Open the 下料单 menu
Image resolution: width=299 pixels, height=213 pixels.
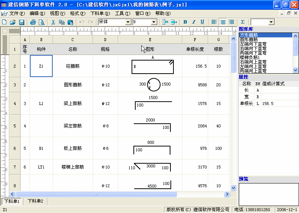[x=100, y=13]
